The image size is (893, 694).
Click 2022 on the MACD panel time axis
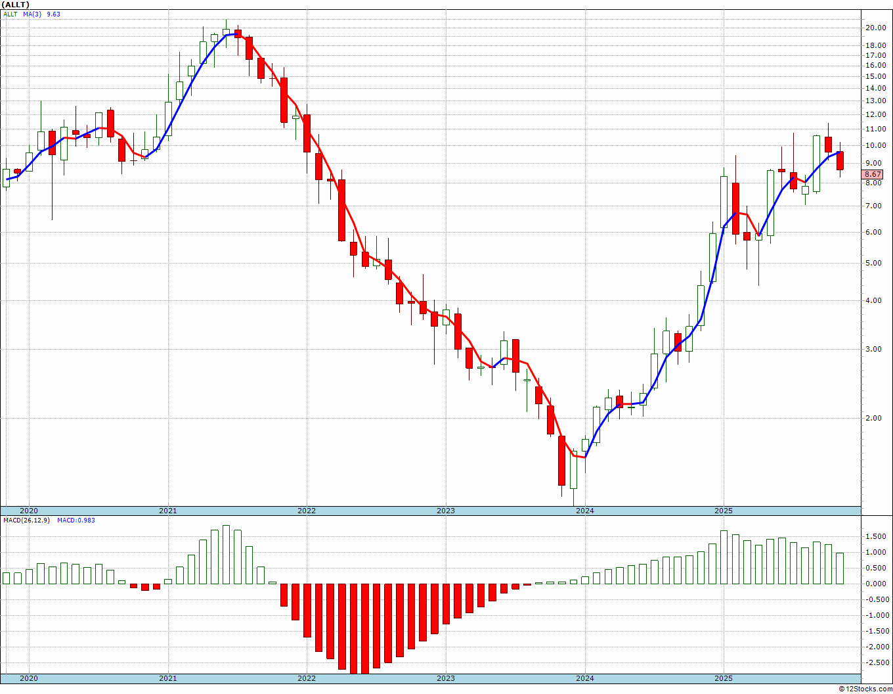[x=307, y=678]
